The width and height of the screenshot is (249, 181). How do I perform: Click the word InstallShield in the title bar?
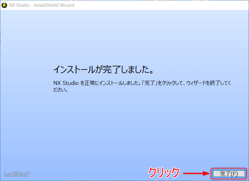point(46,5)
